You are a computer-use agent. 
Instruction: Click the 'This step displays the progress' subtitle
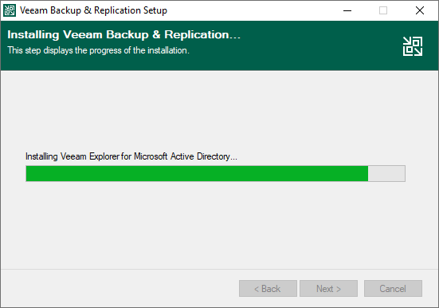tap(98, 50)
